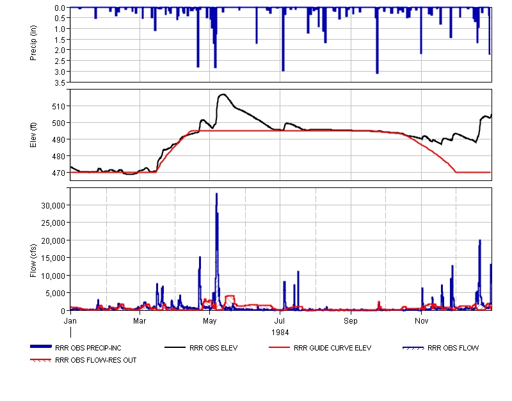
Task: Click the Jan tick label on time axis
Action: click(70, 319)
